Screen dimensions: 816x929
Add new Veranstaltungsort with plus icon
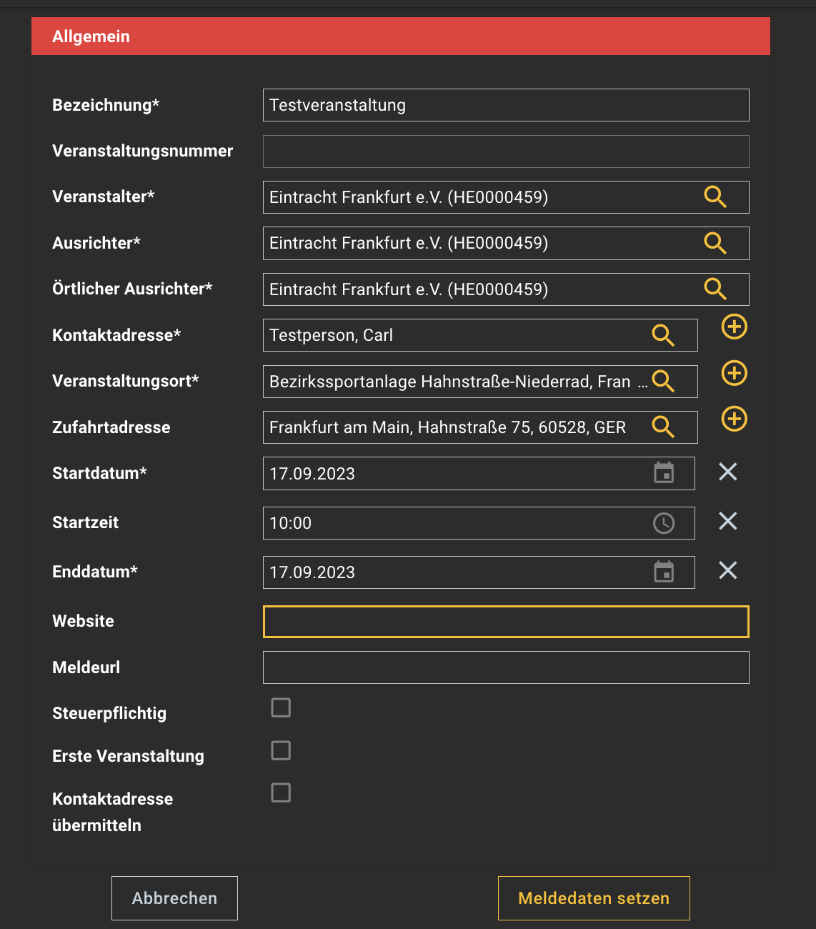tap(734, 373)
